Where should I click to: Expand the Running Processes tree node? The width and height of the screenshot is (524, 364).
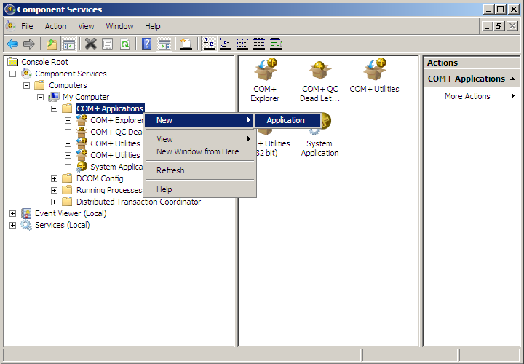click(x=54, y=190)
